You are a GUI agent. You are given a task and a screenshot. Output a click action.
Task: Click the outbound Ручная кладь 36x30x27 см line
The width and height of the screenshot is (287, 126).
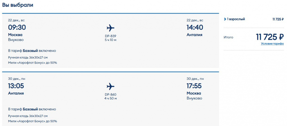28,57
